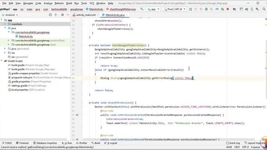Open the app run configuration dropdown
The width and height of the screenshot is (267, 150).
pos(154,9)
